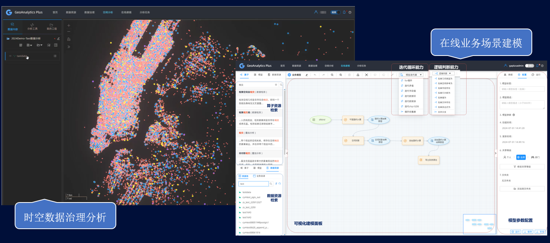550x243 pixels.
Task: Edit the 2024Demo-Taxi project name
Action: 59,39
